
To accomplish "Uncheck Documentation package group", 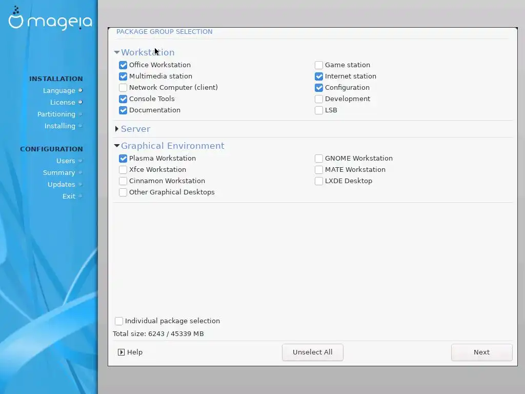I will (123, 110).
